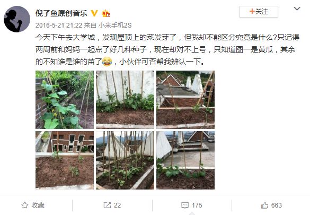
Task: Open the sixth photo of seedlings
Action: click(185, 160)
